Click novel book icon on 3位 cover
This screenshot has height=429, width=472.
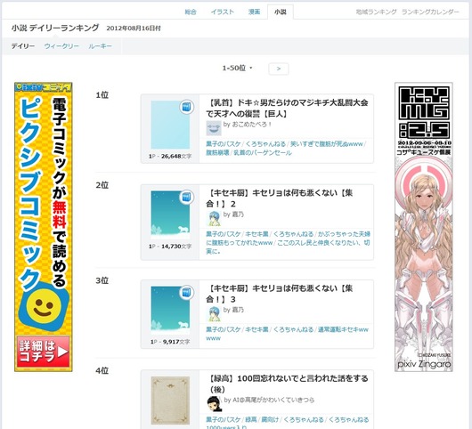click(187, 293)
